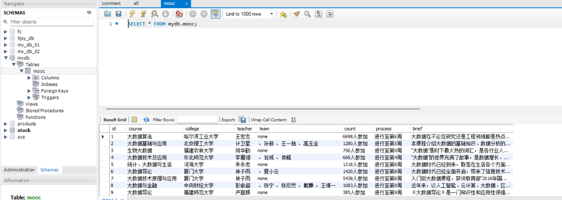The height and width of the screenshot is (200, 562).
Task: Select Indexes under mooc table
Action: [49, 84]
